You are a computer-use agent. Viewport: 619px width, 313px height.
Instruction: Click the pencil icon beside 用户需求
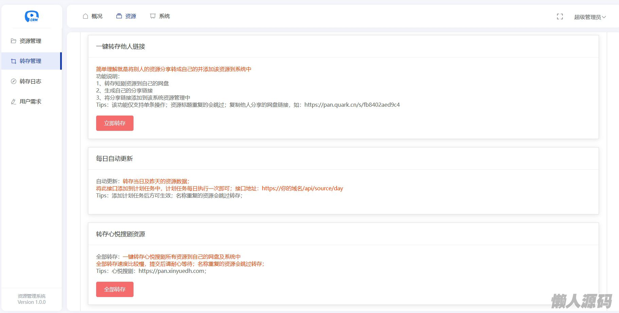(14, 102)
